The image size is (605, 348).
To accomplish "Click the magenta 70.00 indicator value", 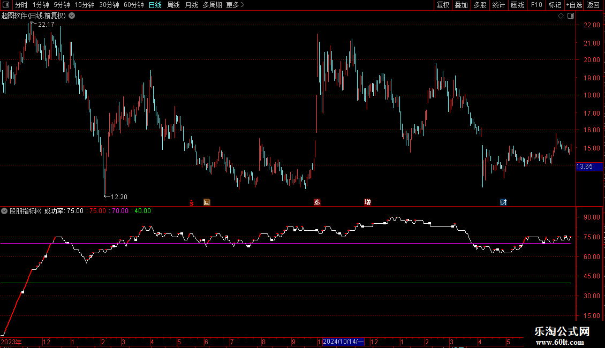I will (119, 211).
